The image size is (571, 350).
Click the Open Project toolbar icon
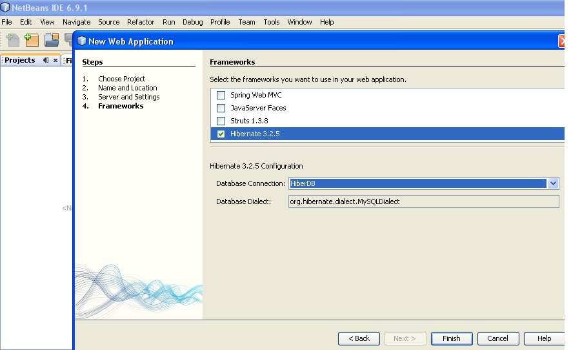click(52, 40)
